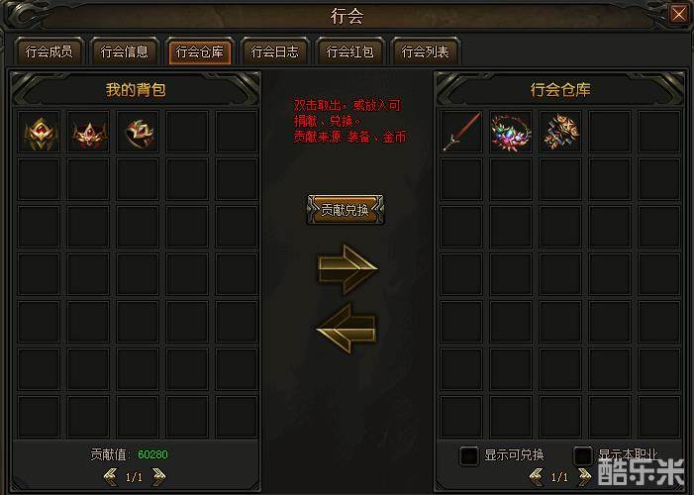This screenshot has height=495, width=694.
Task: Enable the 显示本职业 checkbox
Action: pyautogui.click(x=582, y=455)
